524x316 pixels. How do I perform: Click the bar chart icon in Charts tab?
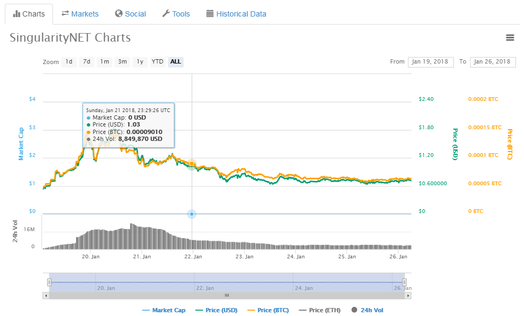pyautogui.click(x=17, y=14)
